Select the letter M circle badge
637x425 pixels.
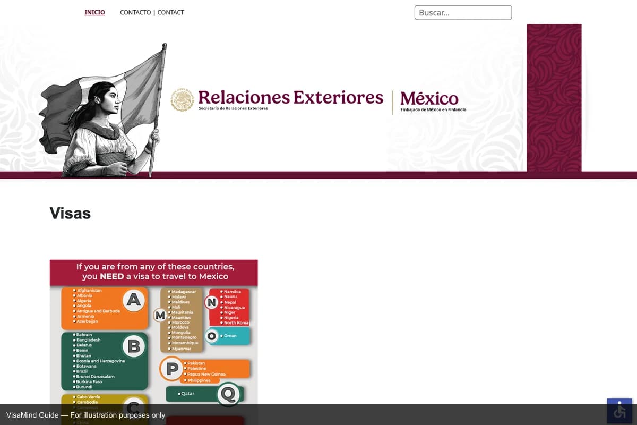[160, 316]
